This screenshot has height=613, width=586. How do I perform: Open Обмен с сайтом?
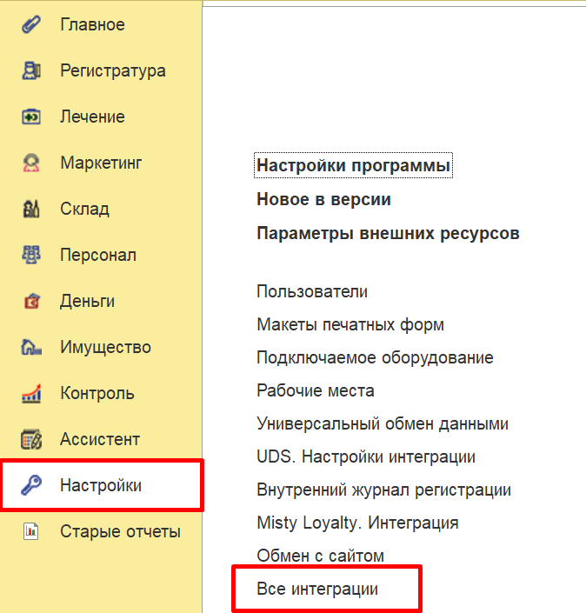tap(320, 556)
